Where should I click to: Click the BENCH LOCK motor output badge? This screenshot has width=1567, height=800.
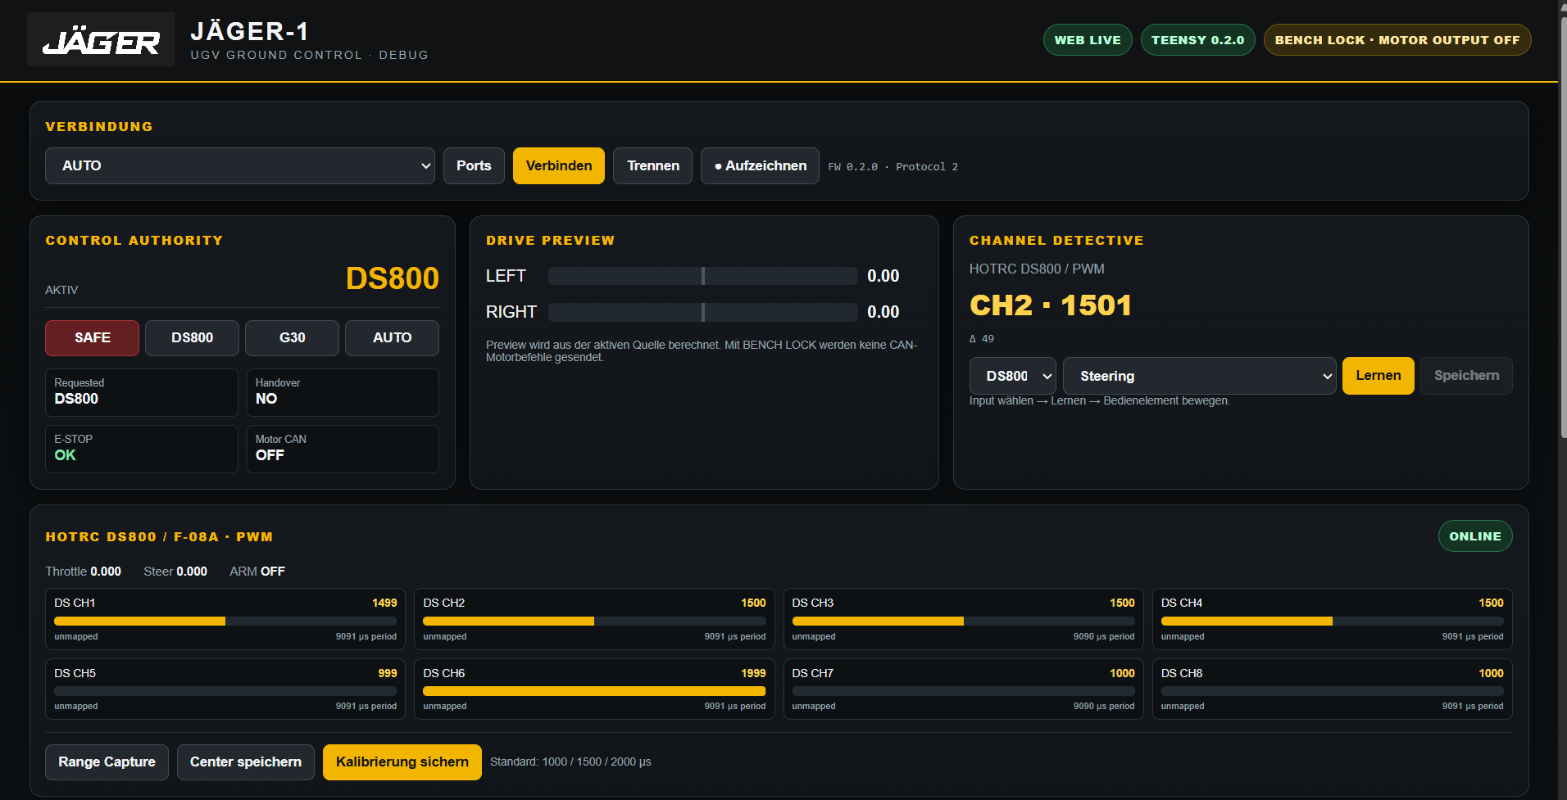[x=1397, y=40]
